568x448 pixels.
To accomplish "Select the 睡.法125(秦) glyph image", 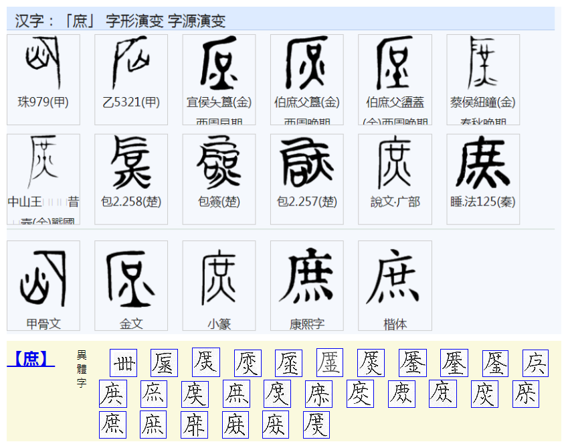I will [483, 164].
